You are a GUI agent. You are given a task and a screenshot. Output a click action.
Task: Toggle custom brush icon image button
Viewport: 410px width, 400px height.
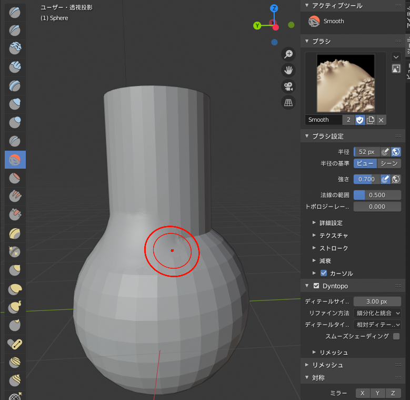coord(396,69)
